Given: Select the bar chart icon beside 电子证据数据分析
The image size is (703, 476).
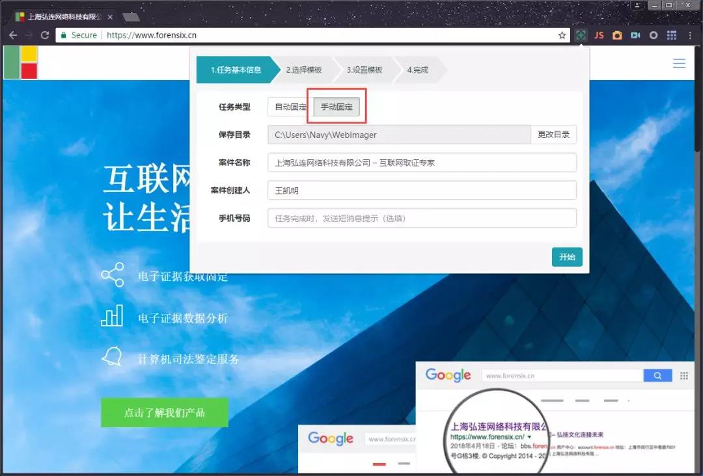Looking at the screenshot, I should pyautogui.click(x=112, y=315).
